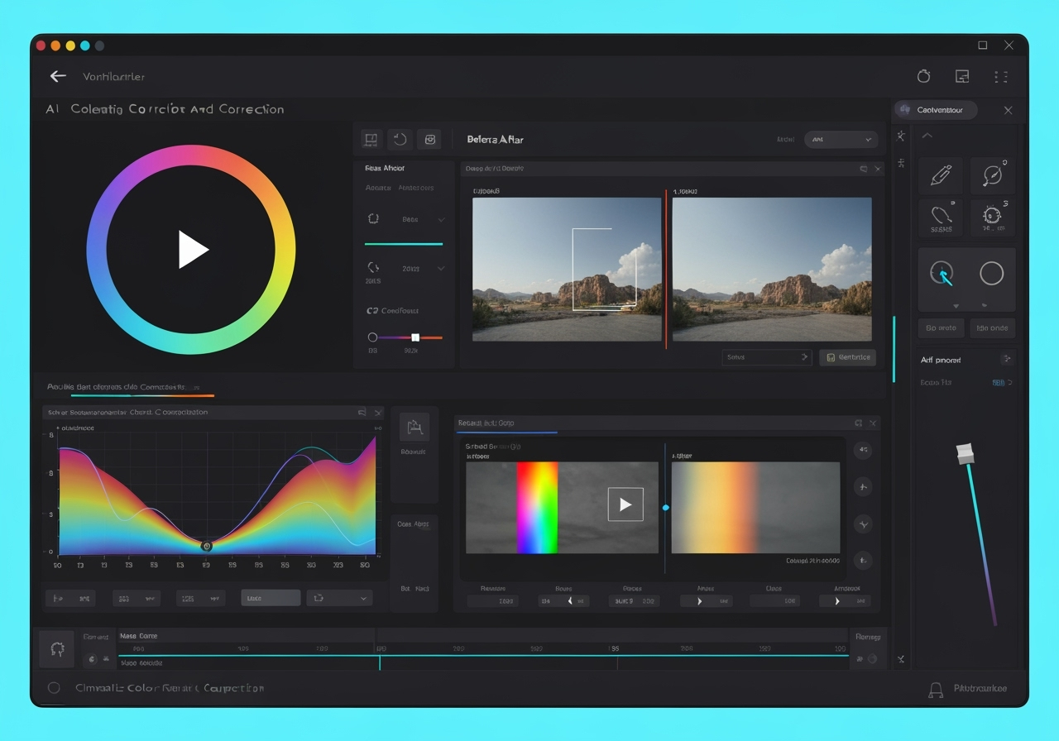Select the dial with cyan needle option
The width and height of the screenshot is (1059, 741).
tap(942, 274)
